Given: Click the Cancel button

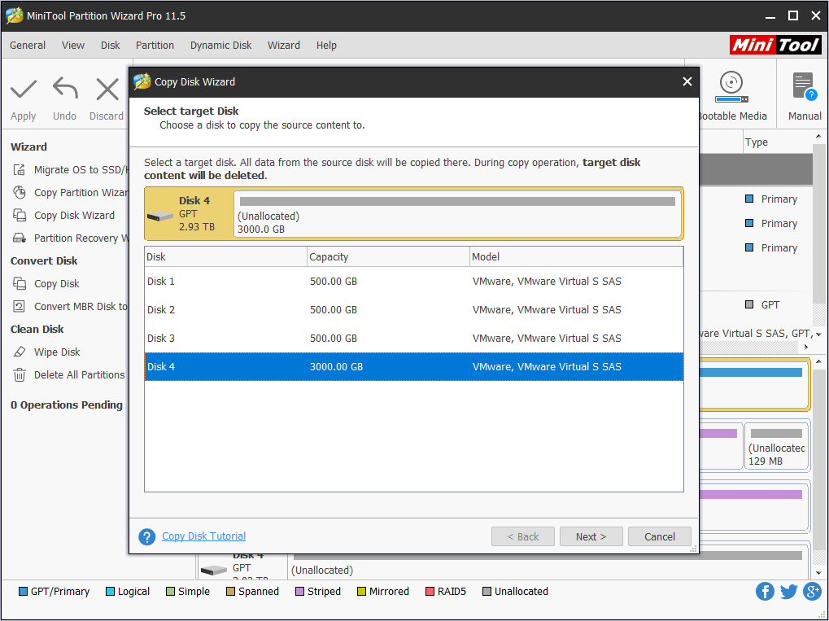Looking at the screenshot, I should 659,536.
